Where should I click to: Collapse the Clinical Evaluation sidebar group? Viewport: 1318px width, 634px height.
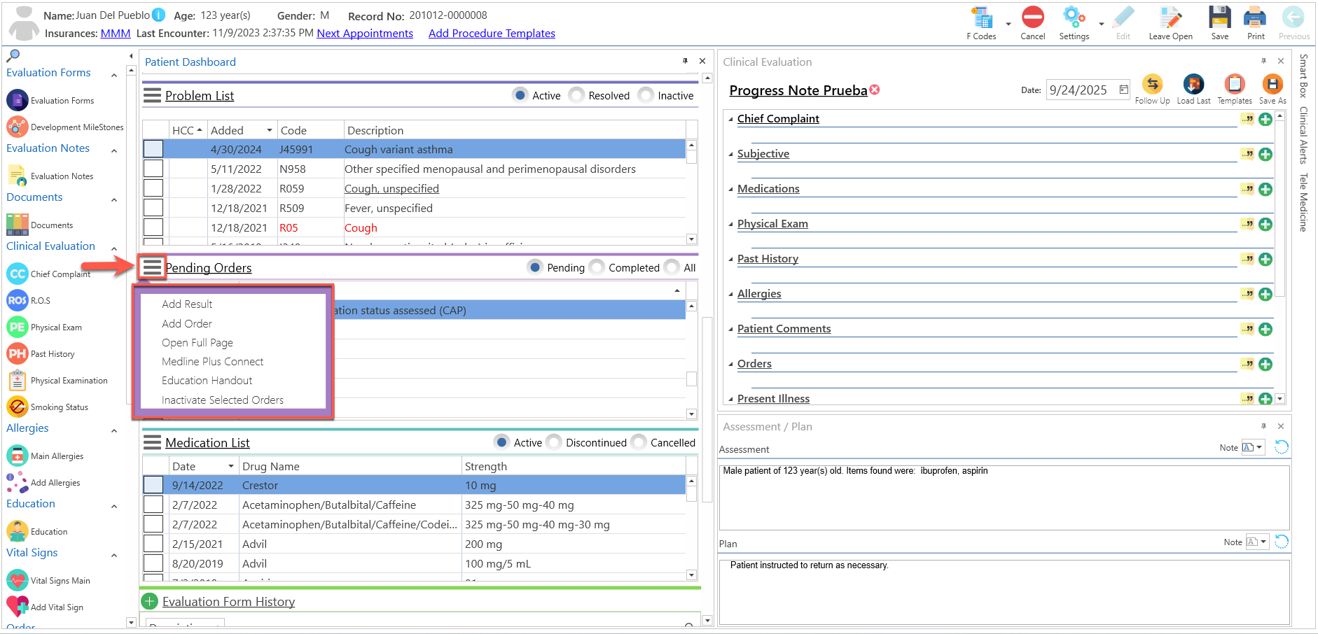114,248
